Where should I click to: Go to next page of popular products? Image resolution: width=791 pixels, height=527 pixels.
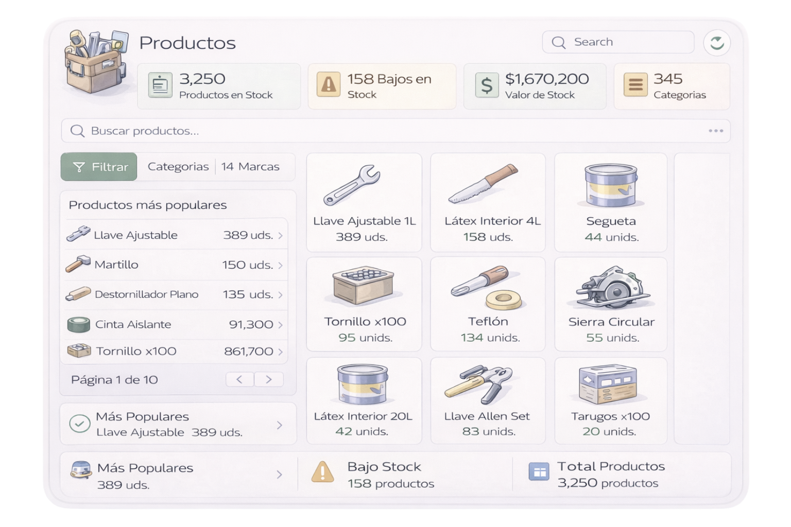click(269, 379)
